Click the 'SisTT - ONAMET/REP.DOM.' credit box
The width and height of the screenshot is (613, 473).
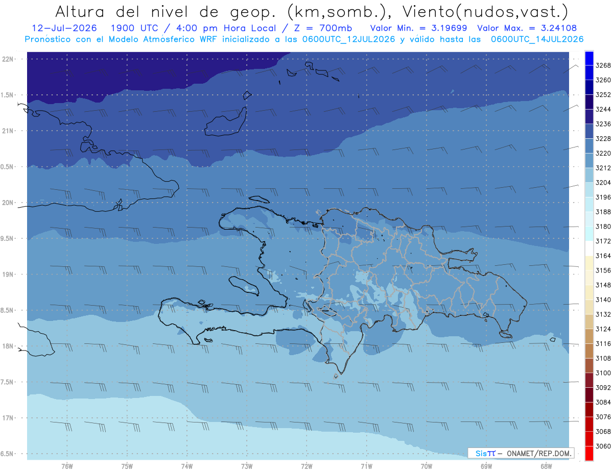(x=521, y=453)
